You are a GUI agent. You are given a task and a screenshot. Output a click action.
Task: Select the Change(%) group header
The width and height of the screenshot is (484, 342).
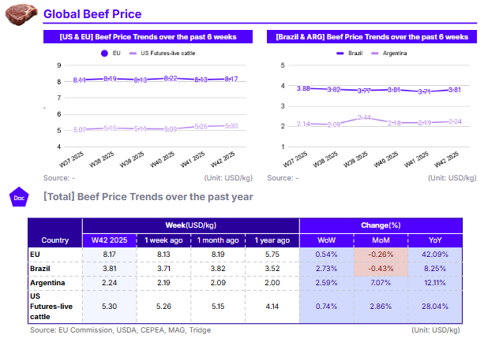pyautogui.click(x=380, y=225)
